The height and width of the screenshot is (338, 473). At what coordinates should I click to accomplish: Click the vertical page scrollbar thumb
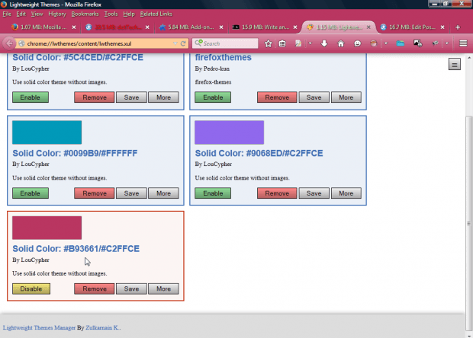tap(468, 223)
